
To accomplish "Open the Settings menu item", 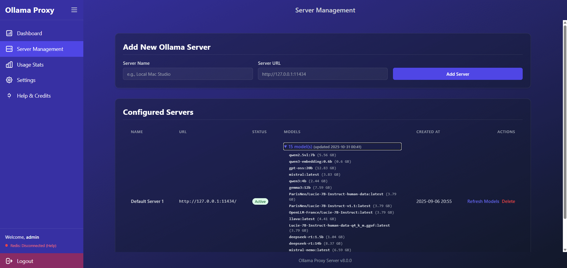I will tap(42, 80).
